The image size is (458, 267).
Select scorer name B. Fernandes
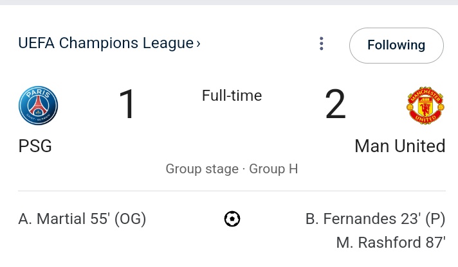[351, 219]
